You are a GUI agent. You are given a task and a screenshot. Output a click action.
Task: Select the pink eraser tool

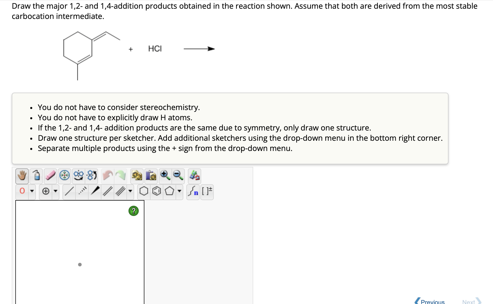coord(50,176)
